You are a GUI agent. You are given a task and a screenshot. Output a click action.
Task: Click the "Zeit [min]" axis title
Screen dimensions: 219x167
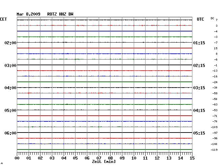coord(104,162)
